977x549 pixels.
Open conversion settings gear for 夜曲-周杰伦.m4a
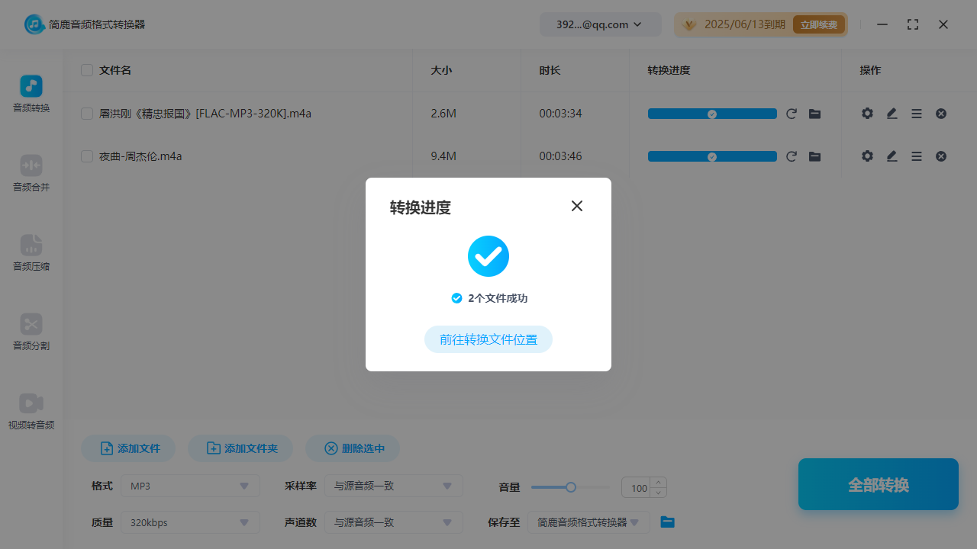click(867, 156)
